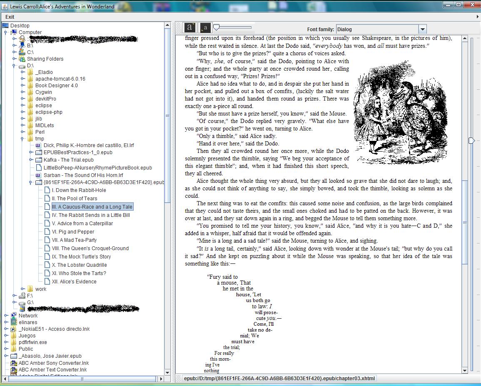481x386 pixels.
Task: Click the Book Designer 4.0 folder icon
Action: click(x=30, y=86)
